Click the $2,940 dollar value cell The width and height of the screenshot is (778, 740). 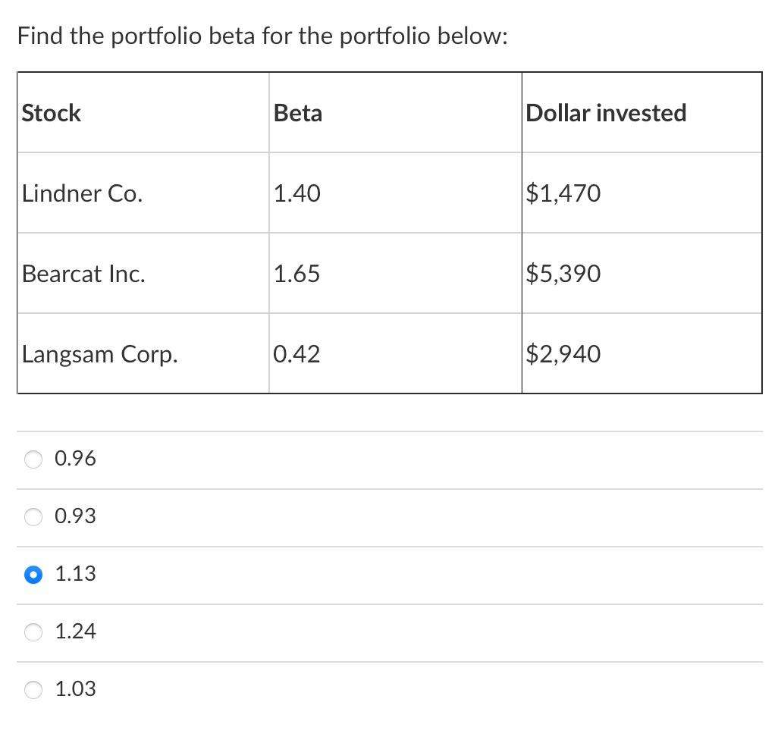[x=563, y=354]
